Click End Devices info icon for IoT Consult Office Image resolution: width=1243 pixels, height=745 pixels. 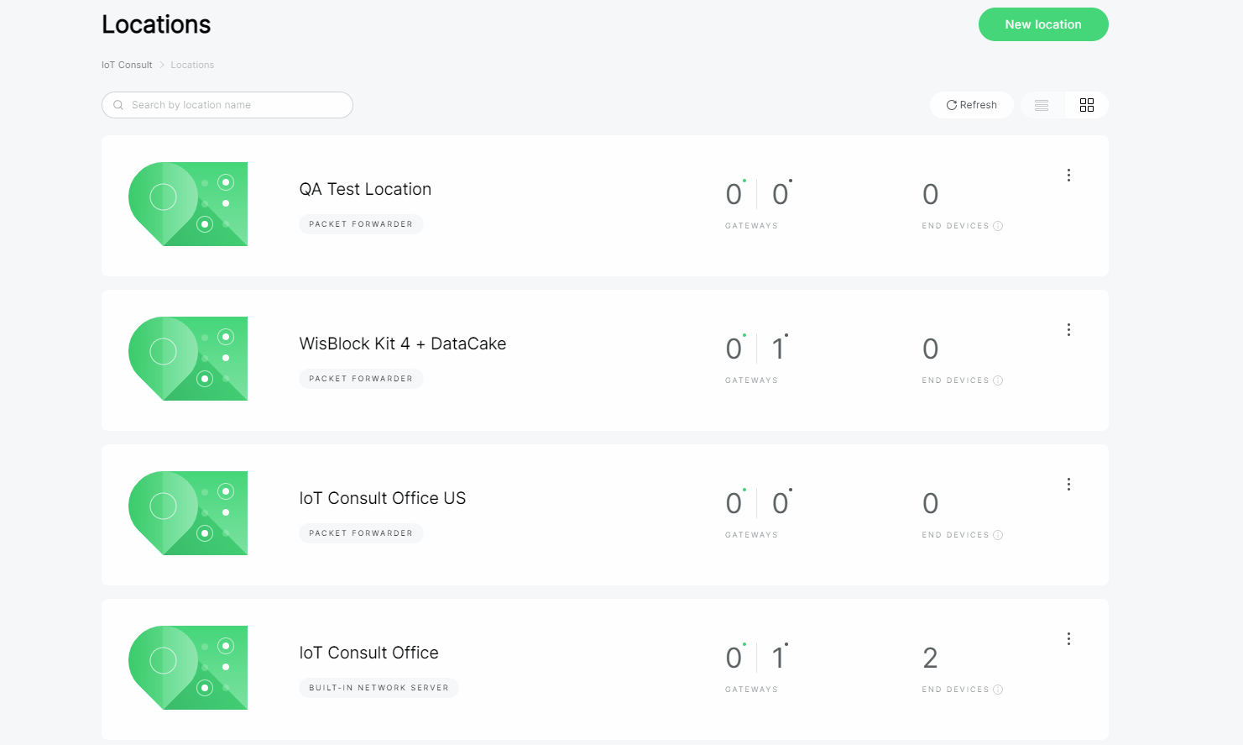pos(998,690)
